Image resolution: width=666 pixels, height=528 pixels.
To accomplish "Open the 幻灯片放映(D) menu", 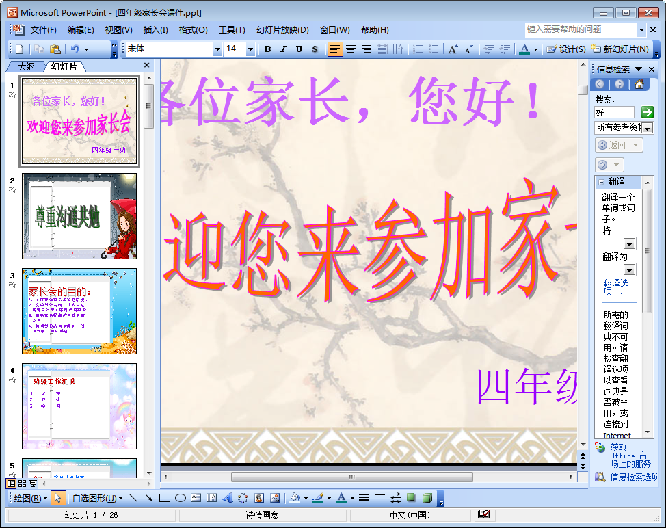I will (x=282, y=29).
